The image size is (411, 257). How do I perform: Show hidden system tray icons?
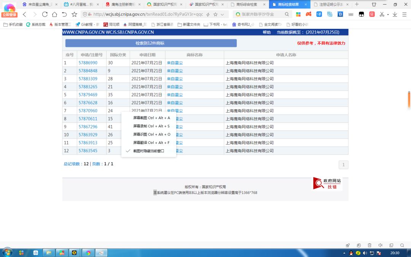[344, 253]
